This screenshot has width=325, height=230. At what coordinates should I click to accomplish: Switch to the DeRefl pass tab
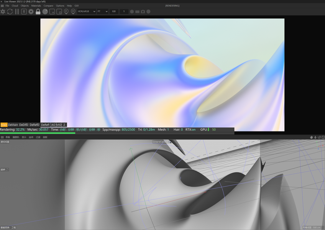coord(45,125)
